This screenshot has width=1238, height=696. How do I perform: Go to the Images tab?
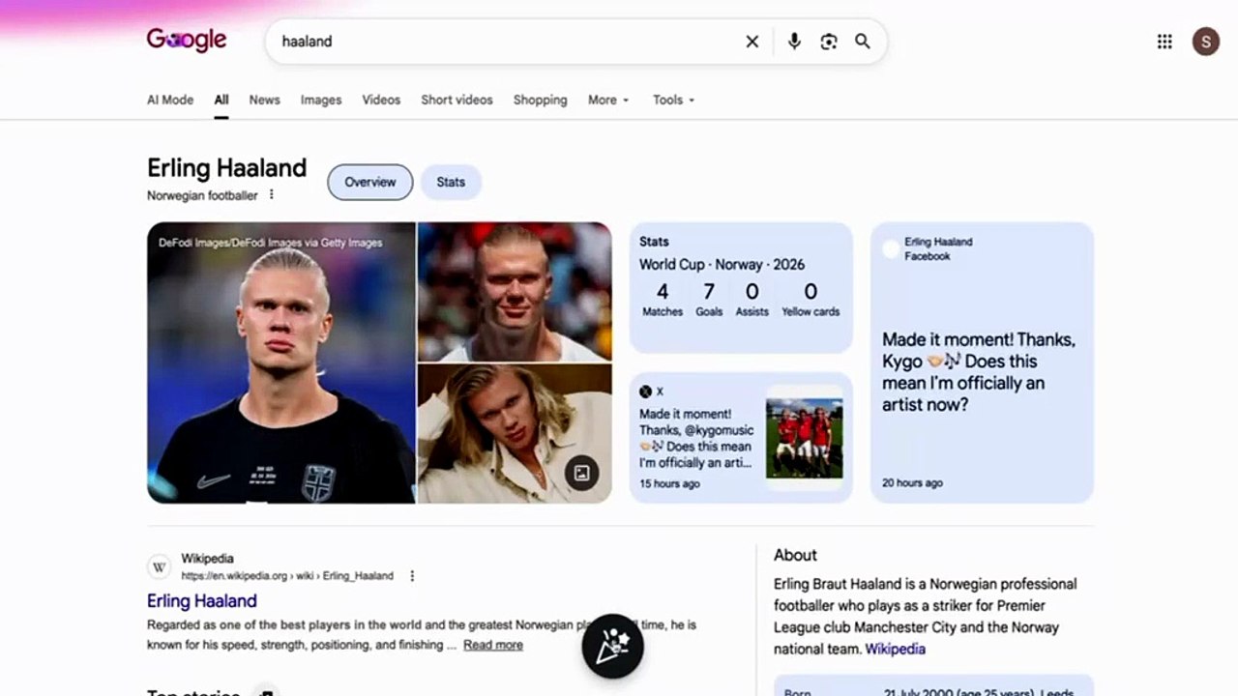tap(321, 100)
